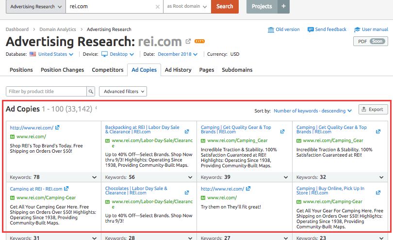Expand the Keywords: 28 row
The width and height of the screenshot is (393, 240).
point(190,238)
